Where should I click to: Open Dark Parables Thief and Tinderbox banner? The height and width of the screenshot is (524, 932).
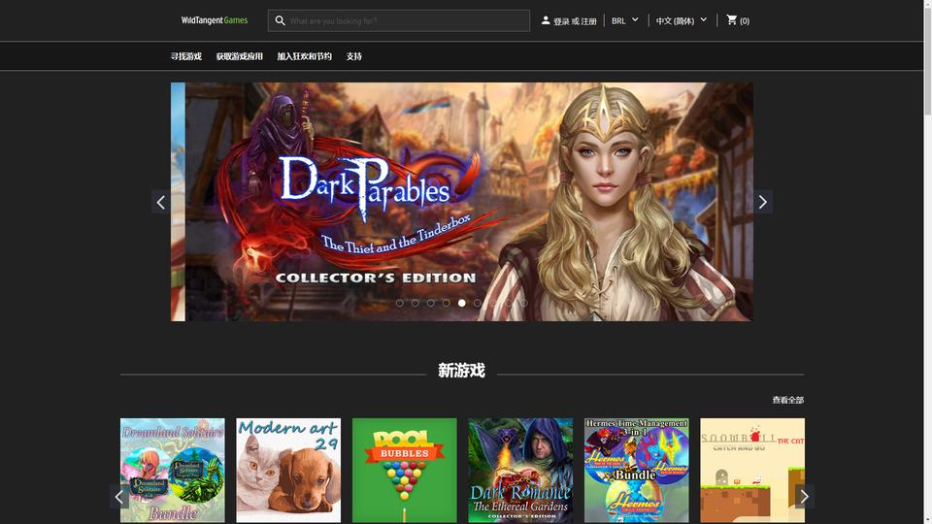pyautogui.click(x=469, y=202)
